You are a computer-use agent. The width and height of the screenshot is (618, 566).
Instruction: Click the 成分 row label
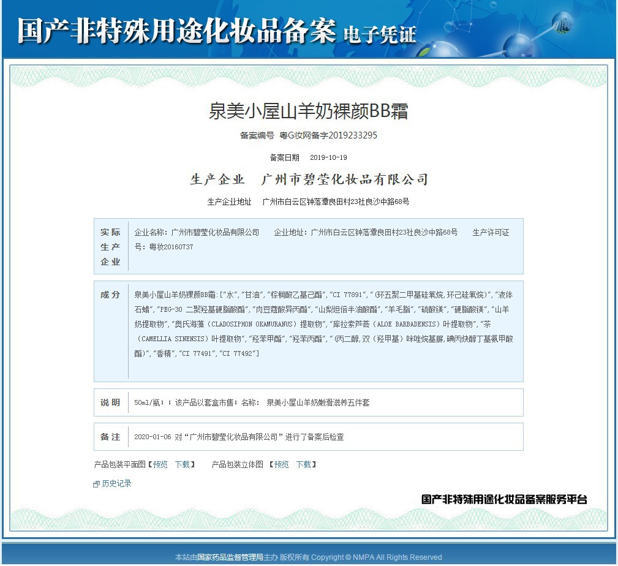[x=110, y=295]
